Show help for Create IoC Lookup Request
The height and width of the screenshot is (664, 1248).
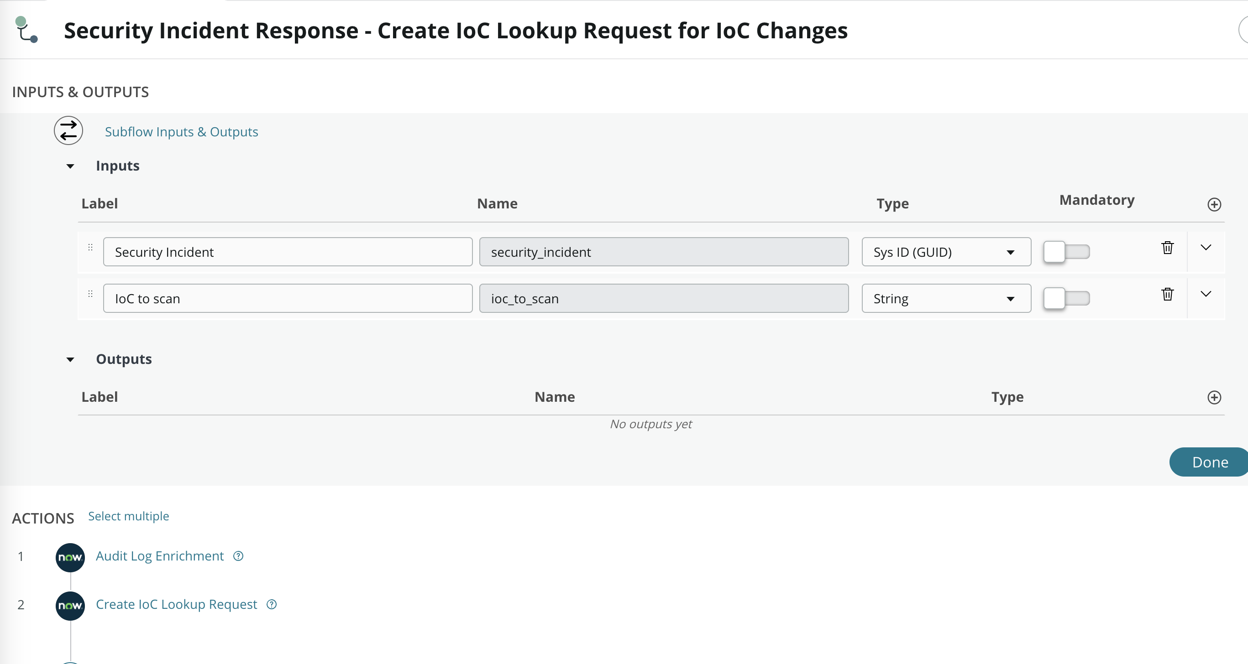[272, 604]
